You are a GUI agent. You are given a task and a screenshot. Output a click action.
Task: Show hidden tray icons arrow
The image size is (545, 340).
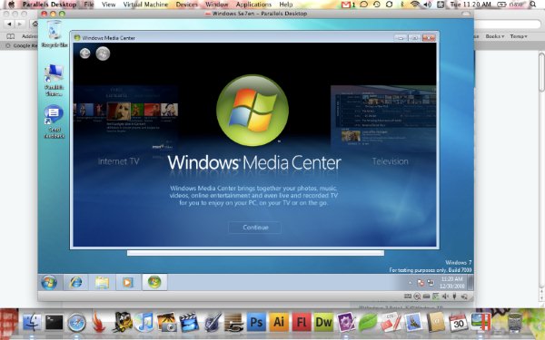pos(410,283)
